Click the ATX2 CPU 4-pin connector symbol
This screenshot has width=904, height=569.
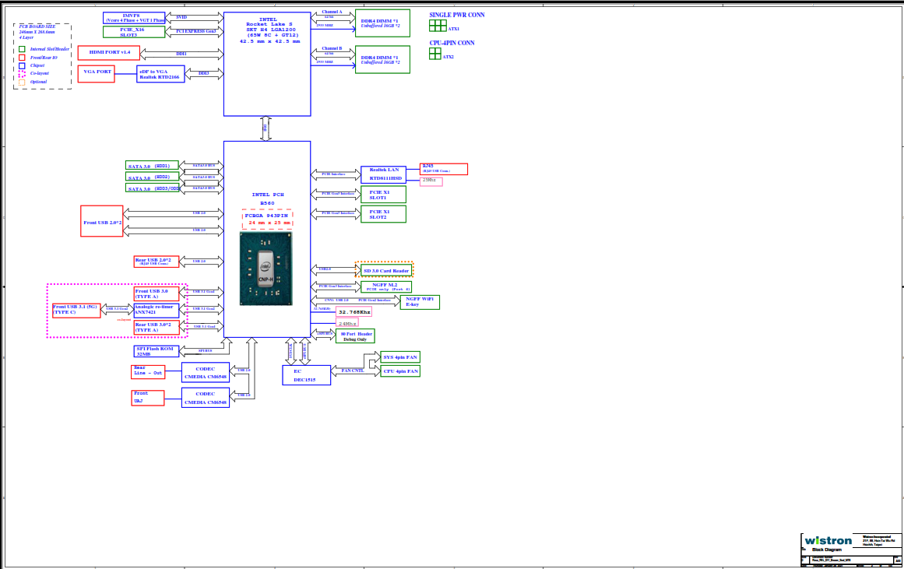pos(435,54)
